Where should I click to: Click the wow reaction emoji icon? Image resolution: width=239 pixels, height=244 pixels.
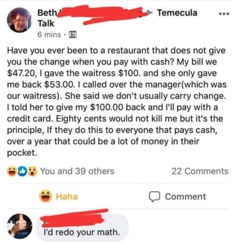(32, 171)
